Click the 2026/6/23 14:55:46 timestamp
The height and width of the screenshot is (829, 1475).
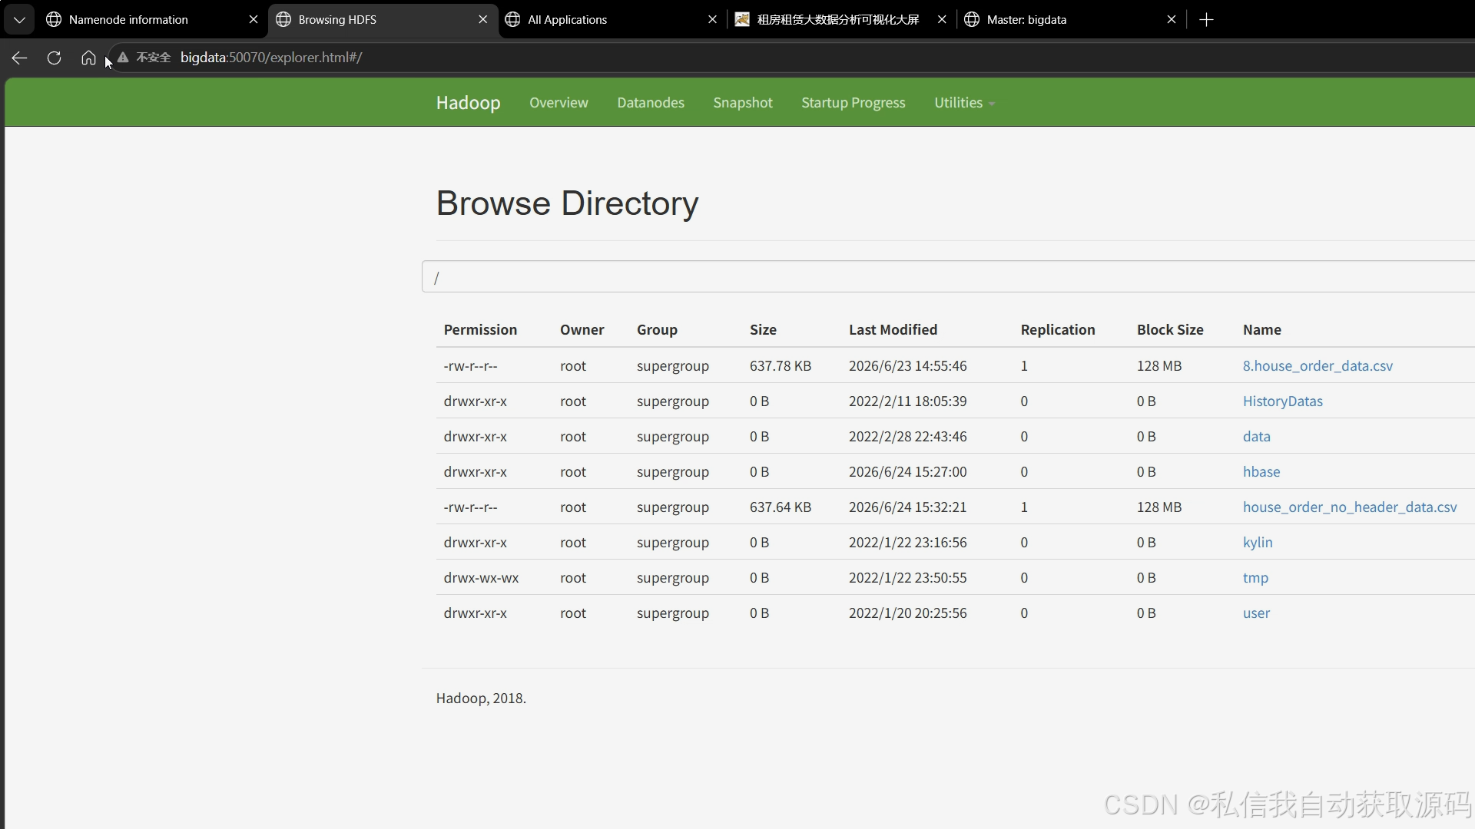[x=908, y=366]
